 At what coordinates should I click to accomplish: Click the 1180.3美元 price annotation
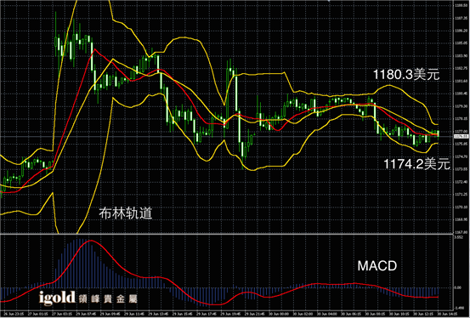click(406, 75)
